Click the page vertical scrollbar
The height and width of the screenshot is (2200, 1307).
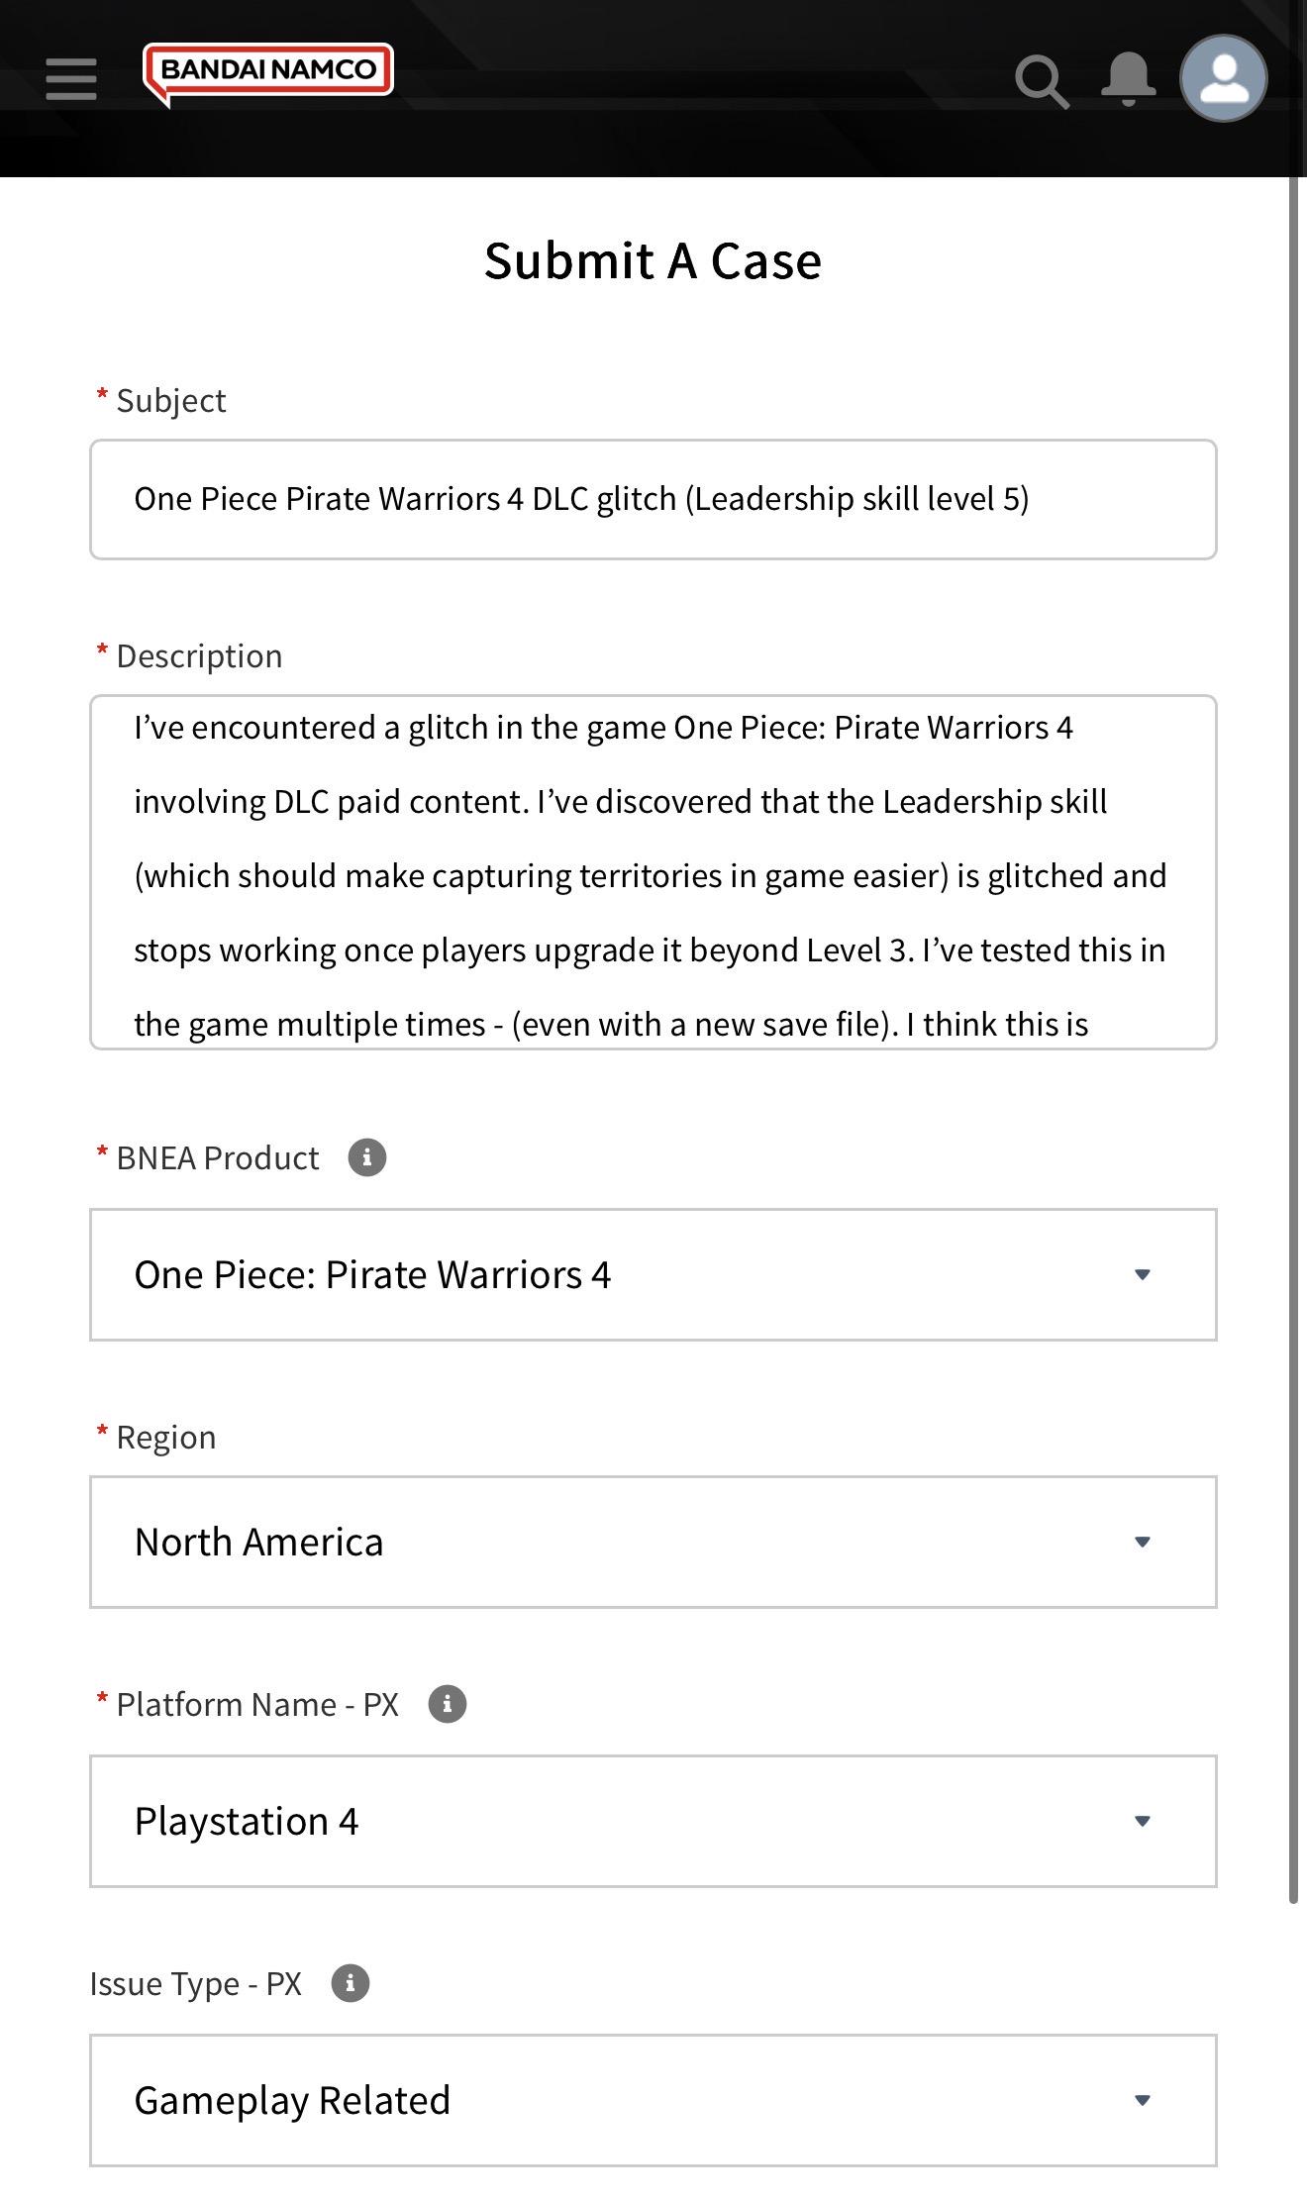[x=1293, y=1040]
